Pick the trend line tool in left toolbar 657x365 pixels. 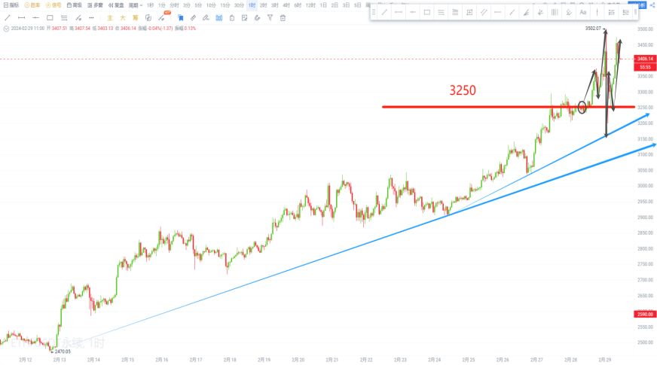tap(8, 17)
